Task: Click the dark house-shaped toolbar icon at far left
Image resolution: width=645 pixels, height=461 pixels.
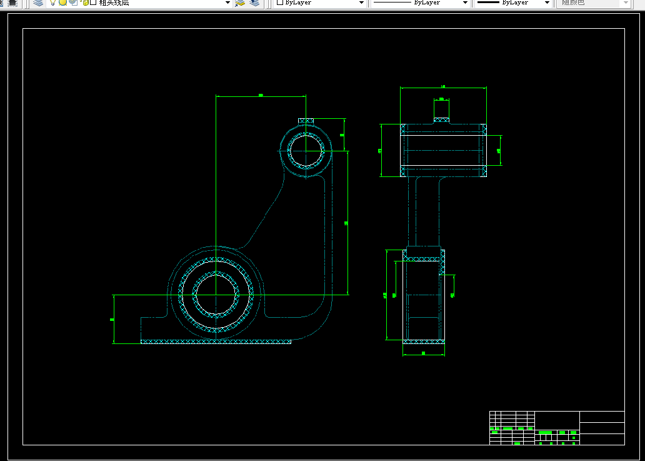Action: click(12, 3)
